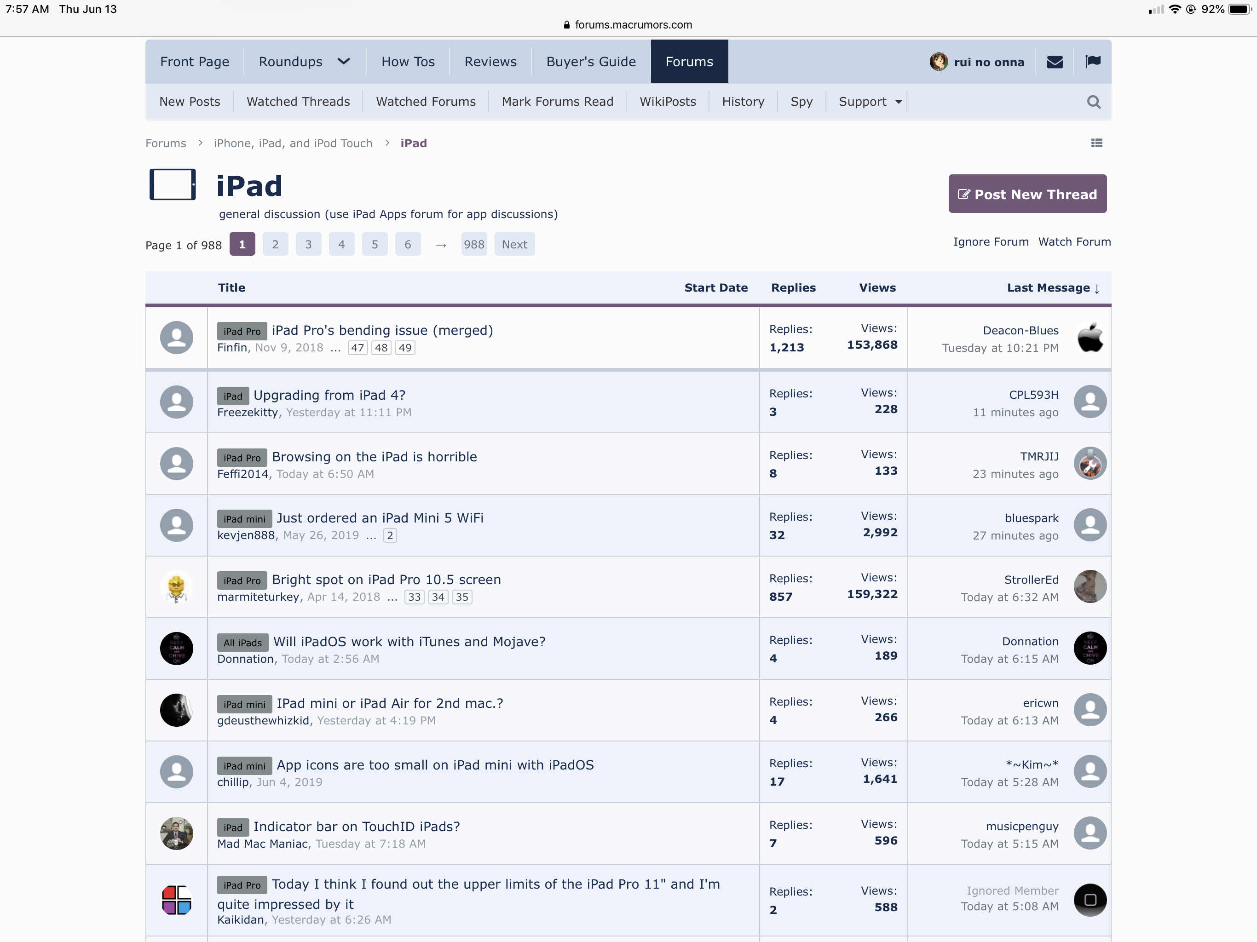Click musicpenguy's default avatar
The image size is (1257, 942).
pos(1090,833)
